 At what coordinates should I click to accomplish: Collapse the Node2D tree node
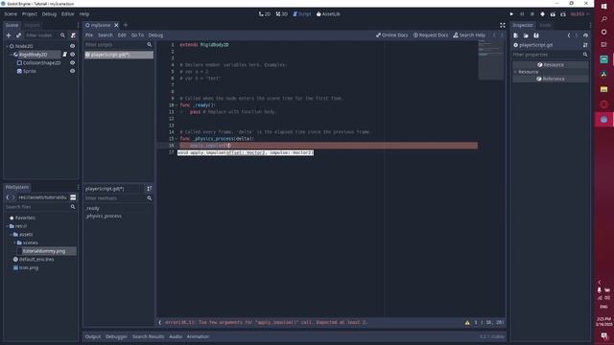(x=7, y=46)
